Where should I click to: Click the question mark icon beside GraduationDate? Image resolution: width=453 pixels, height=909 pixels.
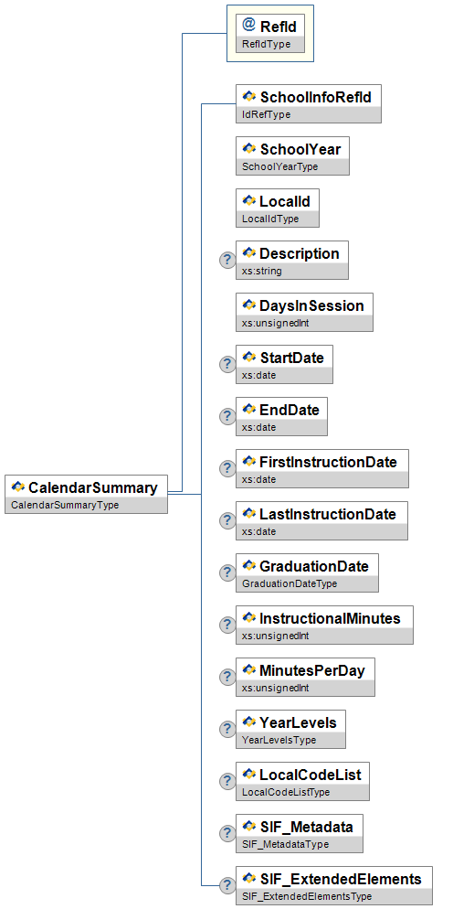(227, 572)
